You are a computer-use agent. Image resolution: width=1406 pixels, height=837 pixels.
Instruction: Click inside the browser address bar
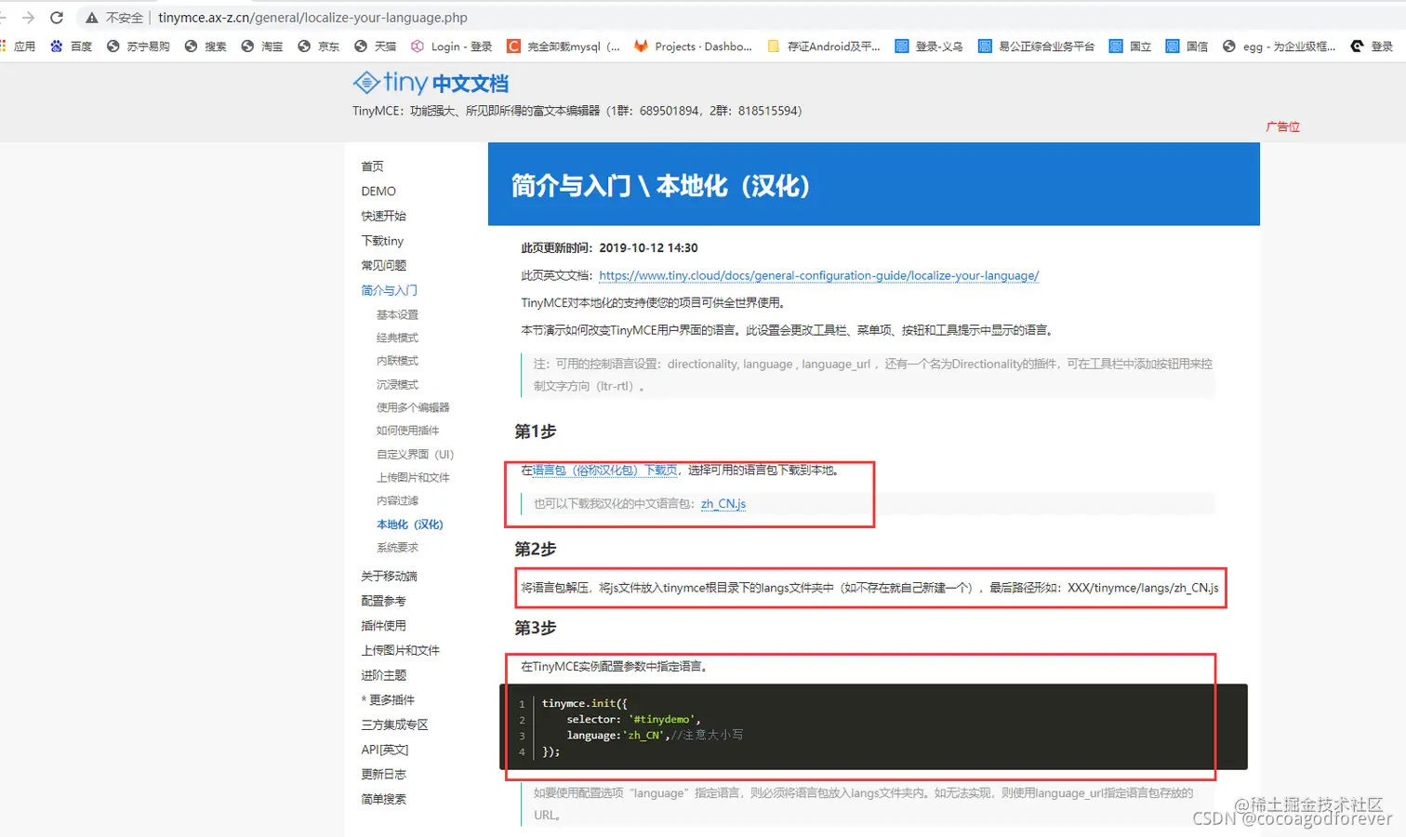pos(372,16)
